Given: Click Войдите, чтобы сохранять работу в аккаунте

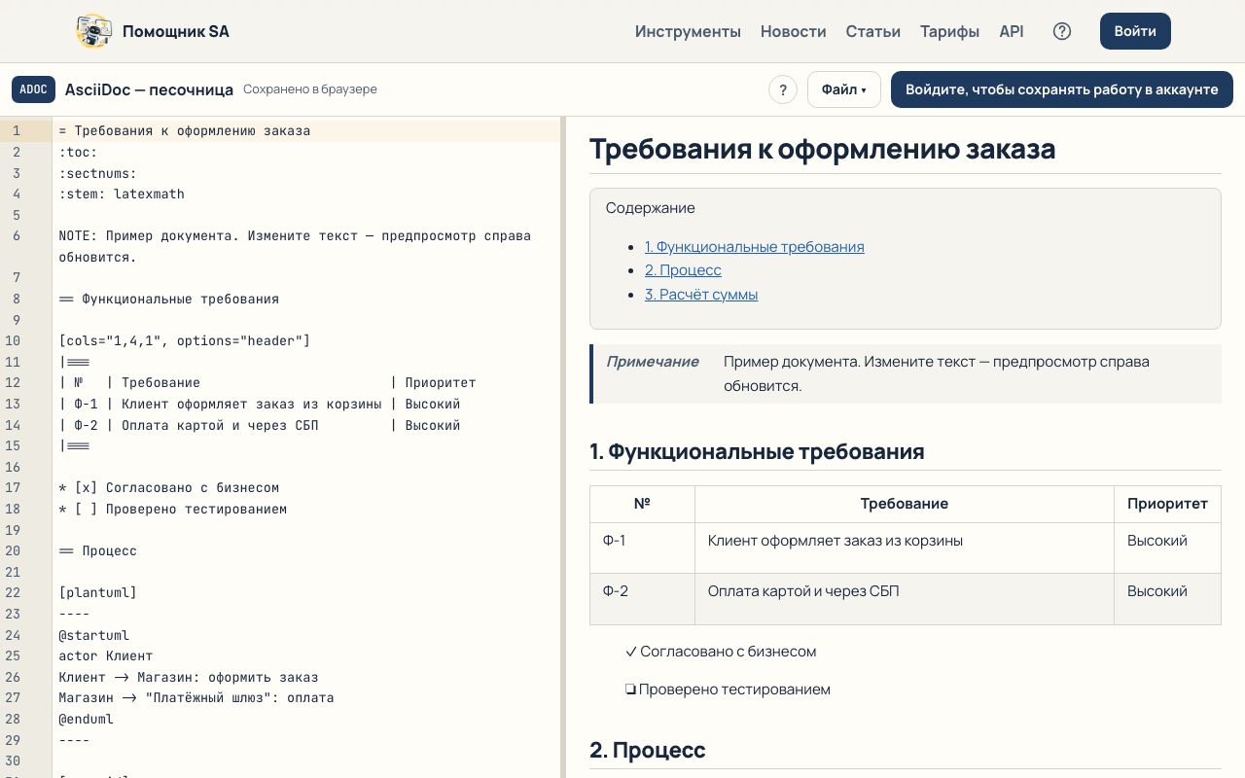Looking at the screenshot, I should pyautogui.click(x=1062, y=89).
